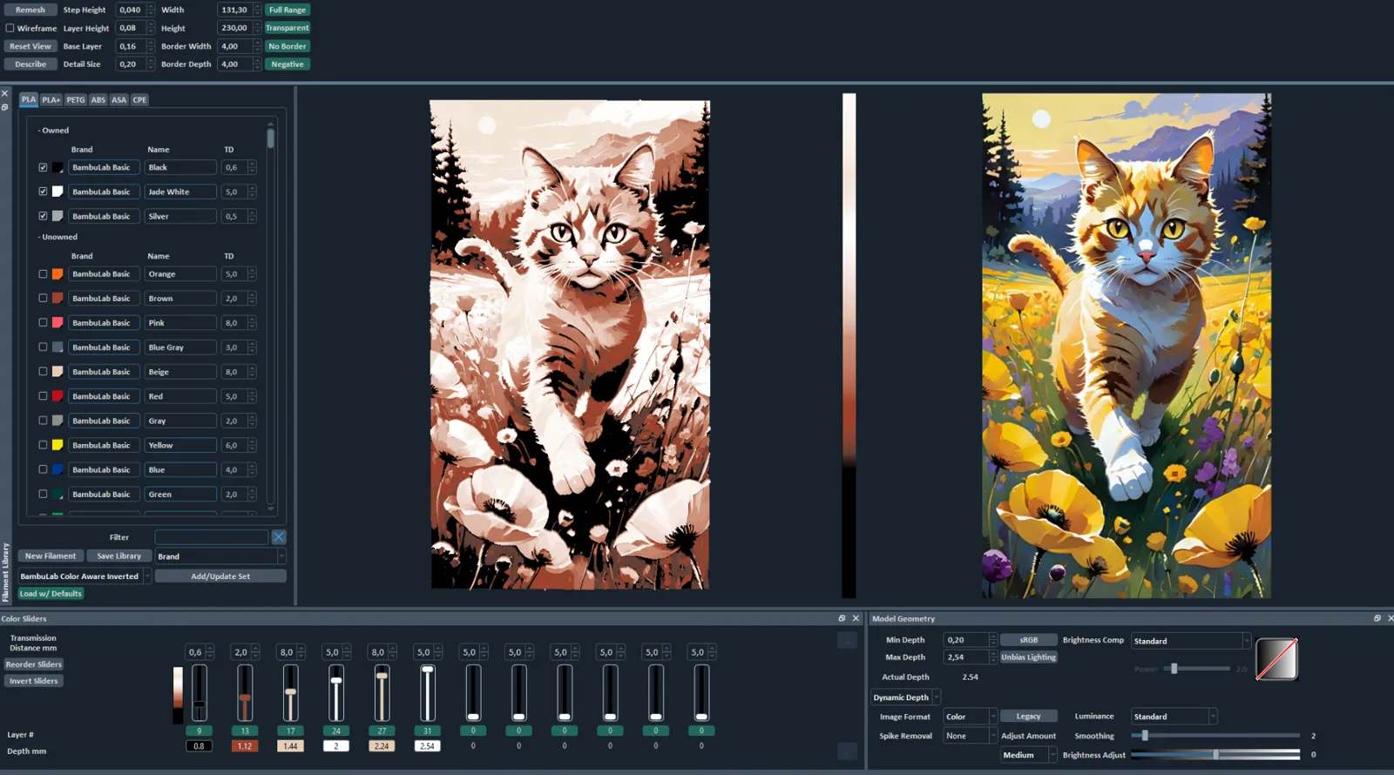
Task: Switch to the PETG filament tab
Action: tap(76, 100)
